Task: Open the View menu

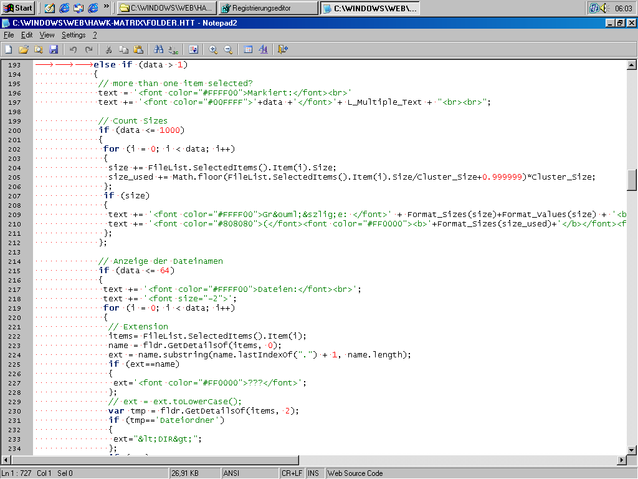Action: point(47,35)
